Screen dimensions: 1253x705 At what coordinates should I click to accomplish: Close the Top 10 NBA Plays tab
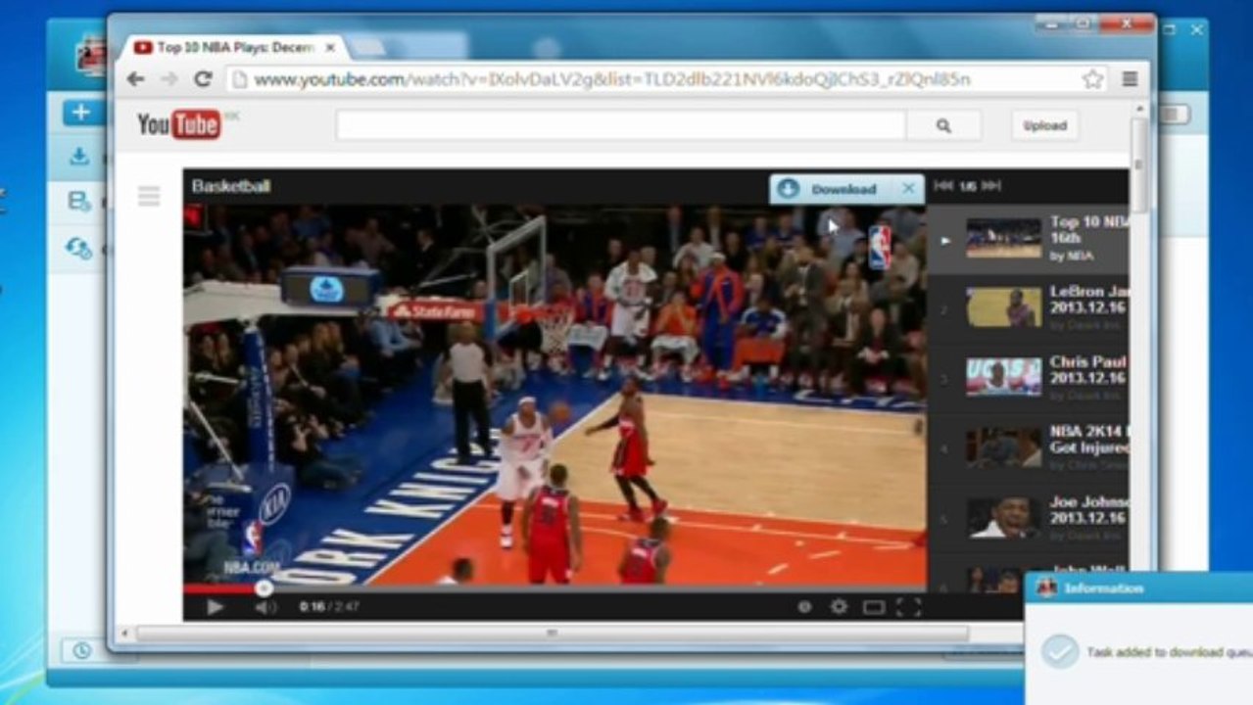[x=330, y=47]
